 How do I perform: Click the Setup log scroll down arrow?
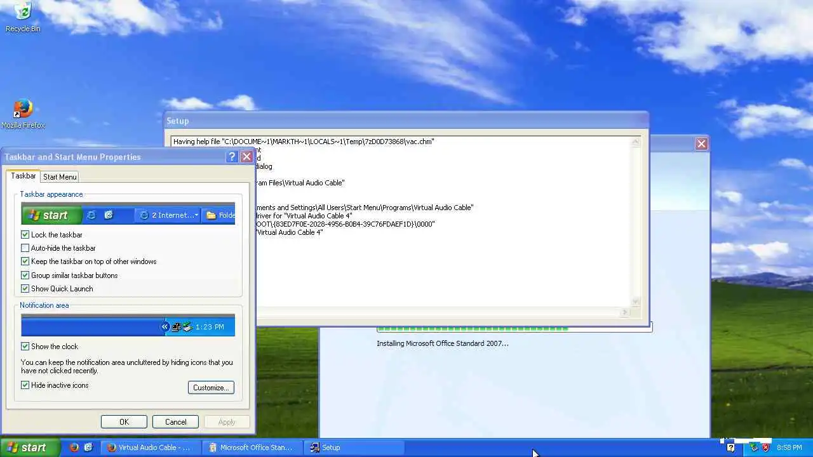pos(636,302)
